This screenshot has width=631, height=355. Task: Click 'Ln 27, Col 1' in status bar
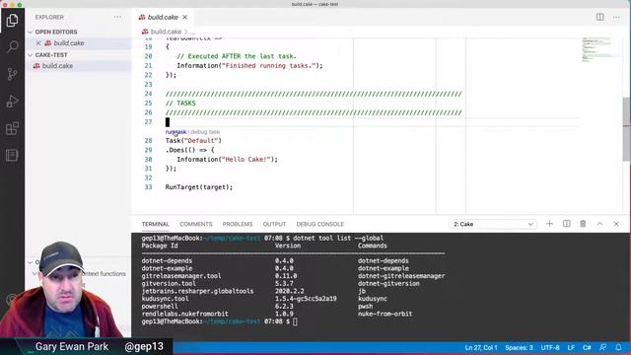(x=481, y=347)
